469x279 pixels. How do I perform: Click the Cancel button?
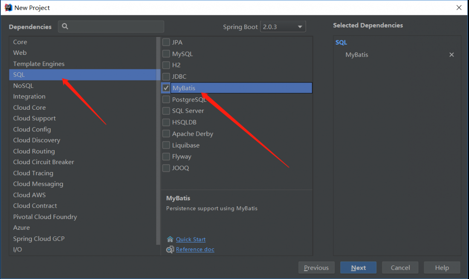(400, 268)
